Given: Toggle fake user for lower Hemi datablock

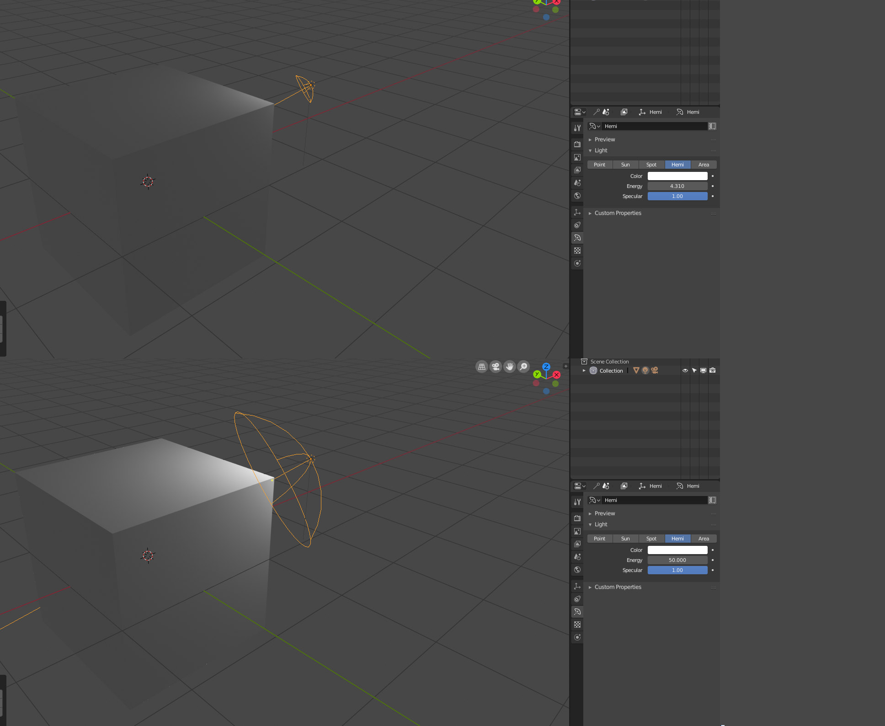Looking at the screenshot, I should tap(712, 500).
